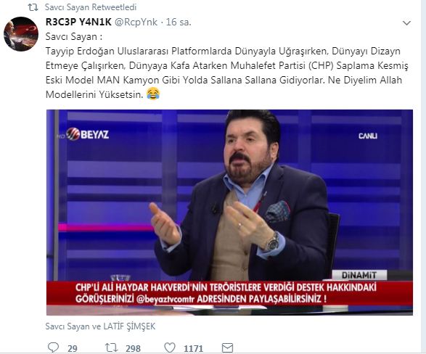Screen dimensions: 426x354
Task: Click the DİNAMİT label on video
Action: click(x=359, y=275)
